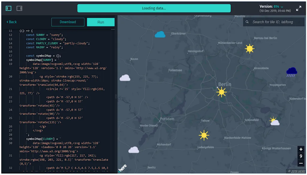
Task: Click the zoom level 9 indicator
Action: click(x=301, y=156)
